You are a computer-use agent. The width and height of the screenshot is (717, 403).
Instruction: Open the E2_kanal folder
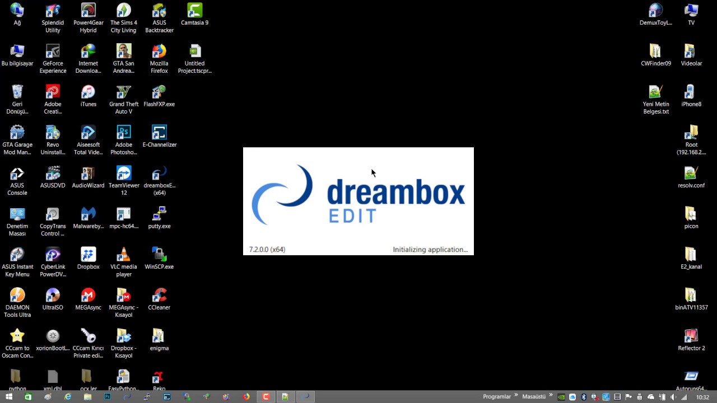691,259
